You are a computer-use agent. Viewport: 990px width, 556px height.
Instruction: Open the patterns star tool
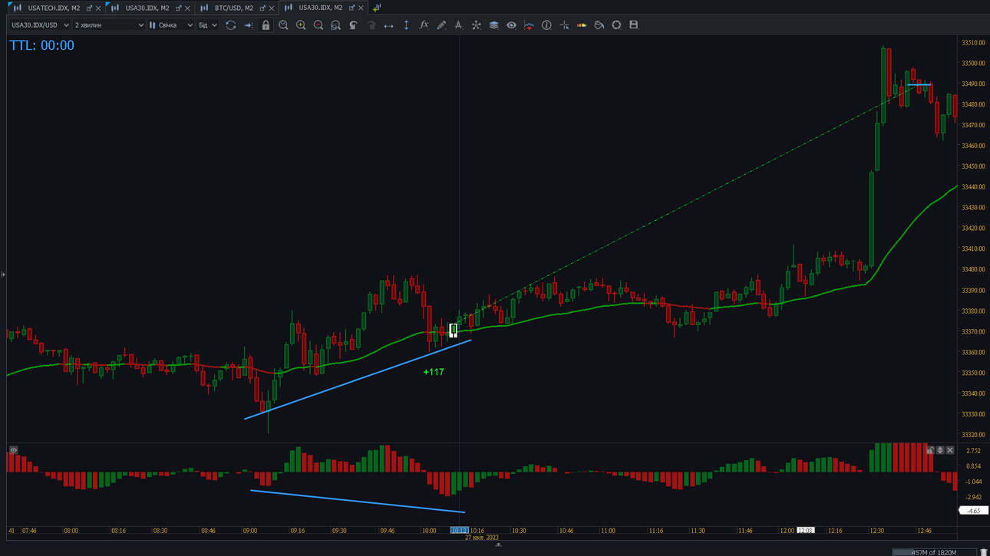pyautogui.click(x=476, y=25)
